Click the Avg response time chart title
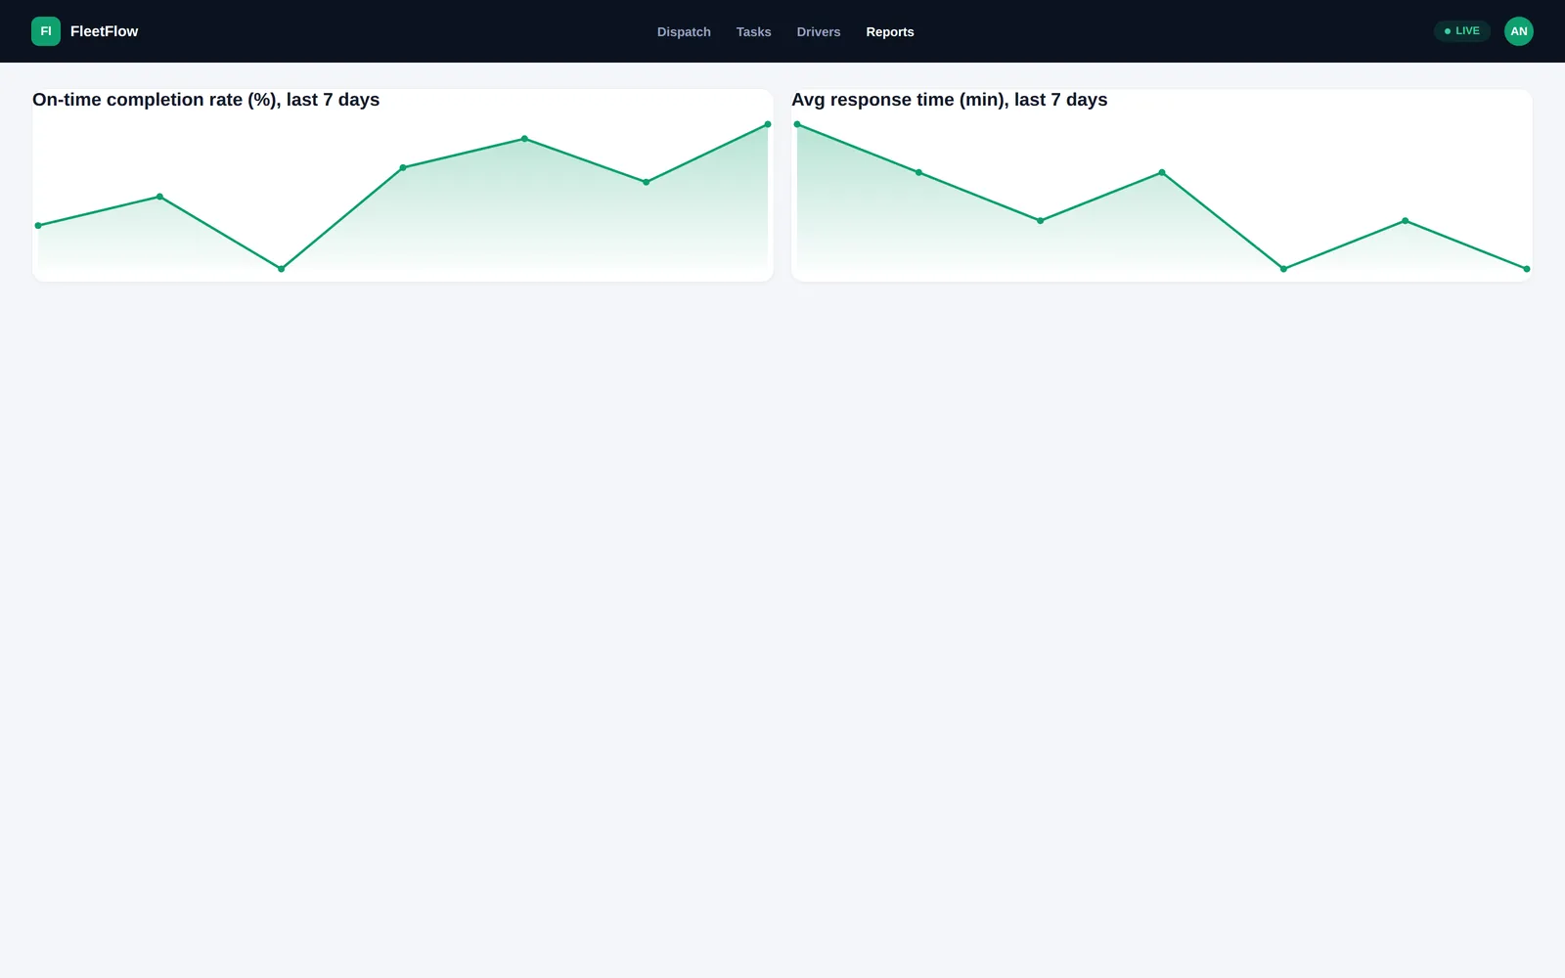 [x=949, y=100]
